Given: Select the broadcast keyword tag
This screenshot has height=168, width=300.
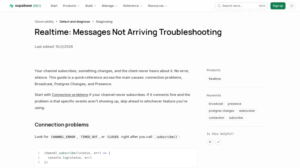Looking at the screenshot, I should click(x=216, y=104).
